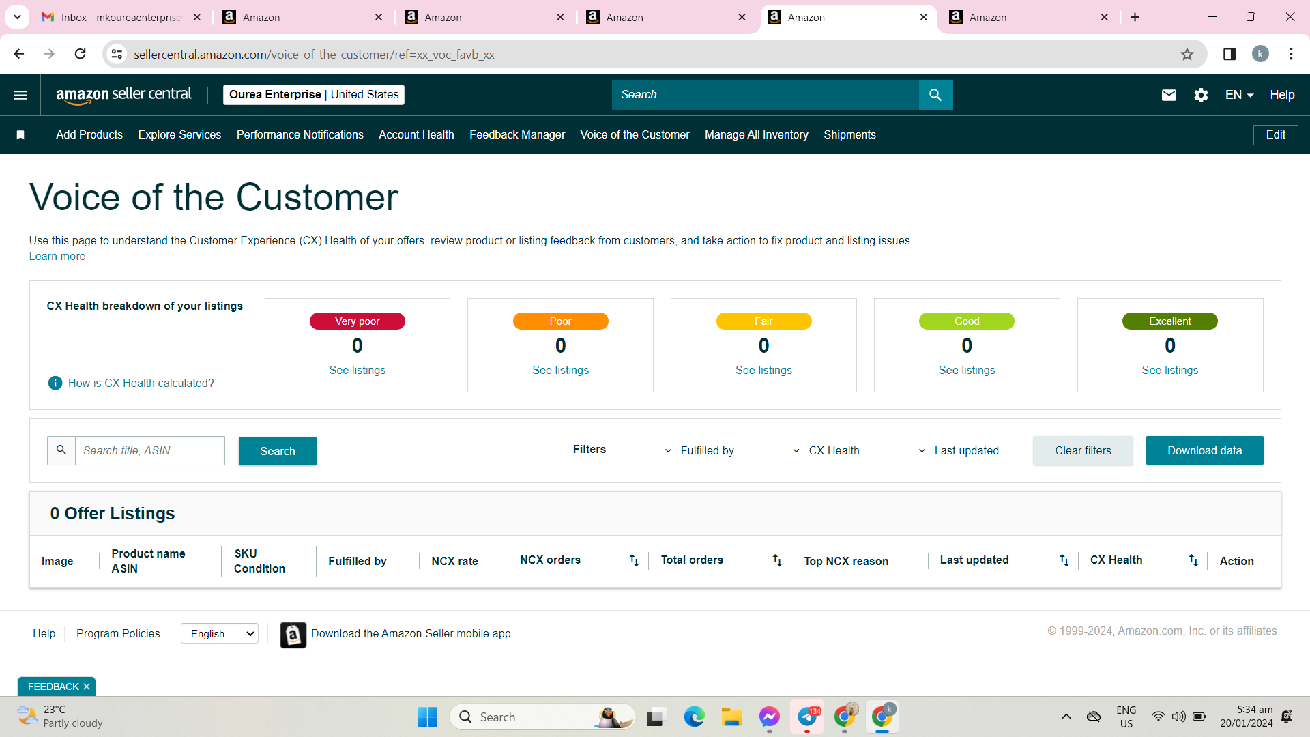The height and width of the screenshot is (737, 1310).
Task: Open Messenger from the taskbar
Action: [x=769, y=717]
